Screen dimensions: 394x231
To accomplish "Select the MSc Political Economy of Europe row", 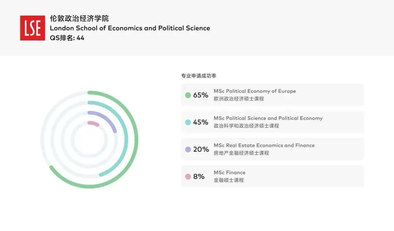I will [x=273, y=95].
